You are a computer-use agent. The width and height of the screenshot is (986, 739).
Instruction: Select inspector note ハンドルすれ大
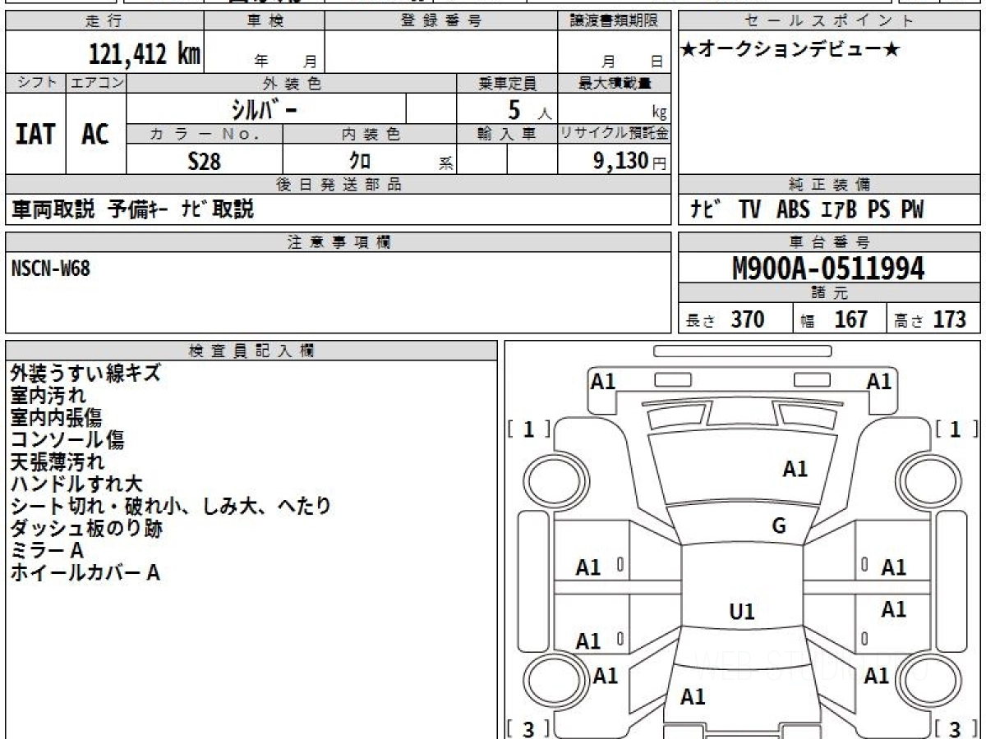(76, 484)
